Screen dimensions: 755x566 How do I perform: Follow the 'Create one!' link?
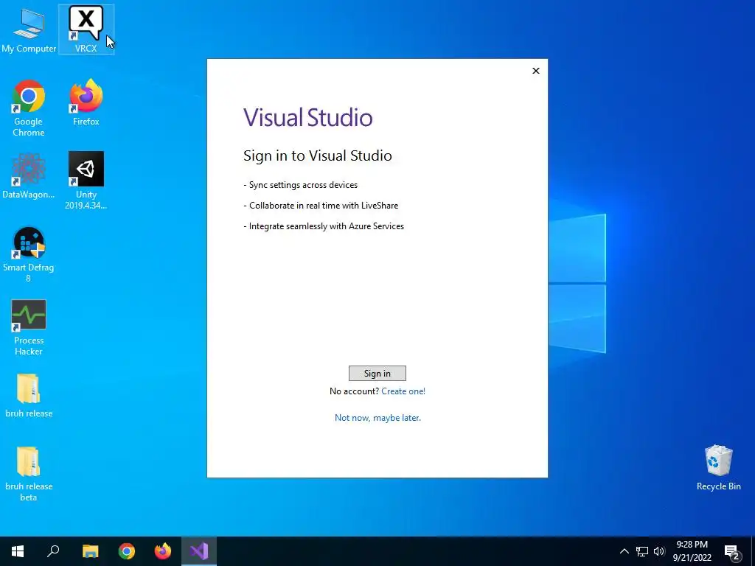[x=403, y=391]
